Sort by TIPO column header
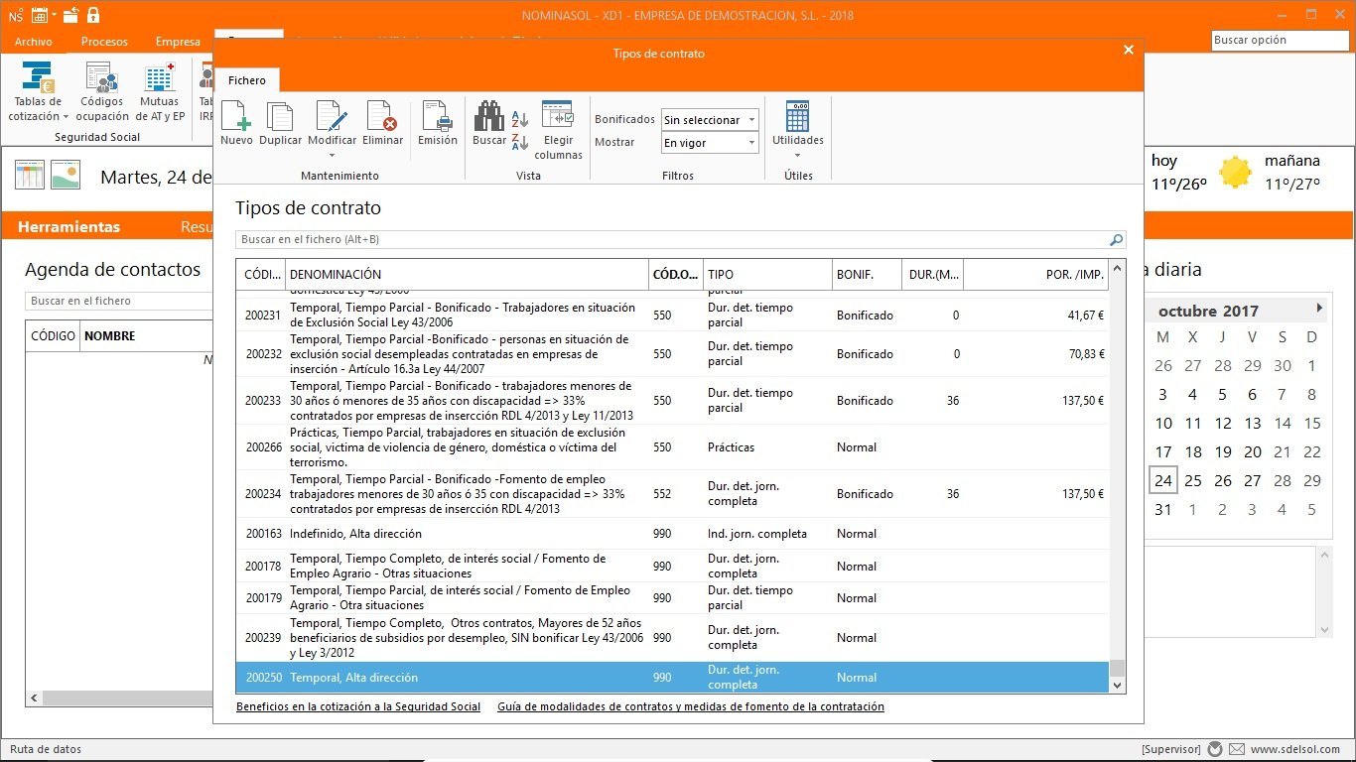Viewport: 1356px width, 762px height. tap(767, 275)
